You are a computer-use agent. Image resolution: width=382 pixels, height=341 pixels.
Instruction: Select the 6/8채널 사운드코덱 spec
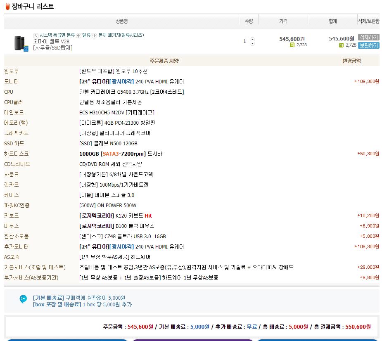point(116,174)
